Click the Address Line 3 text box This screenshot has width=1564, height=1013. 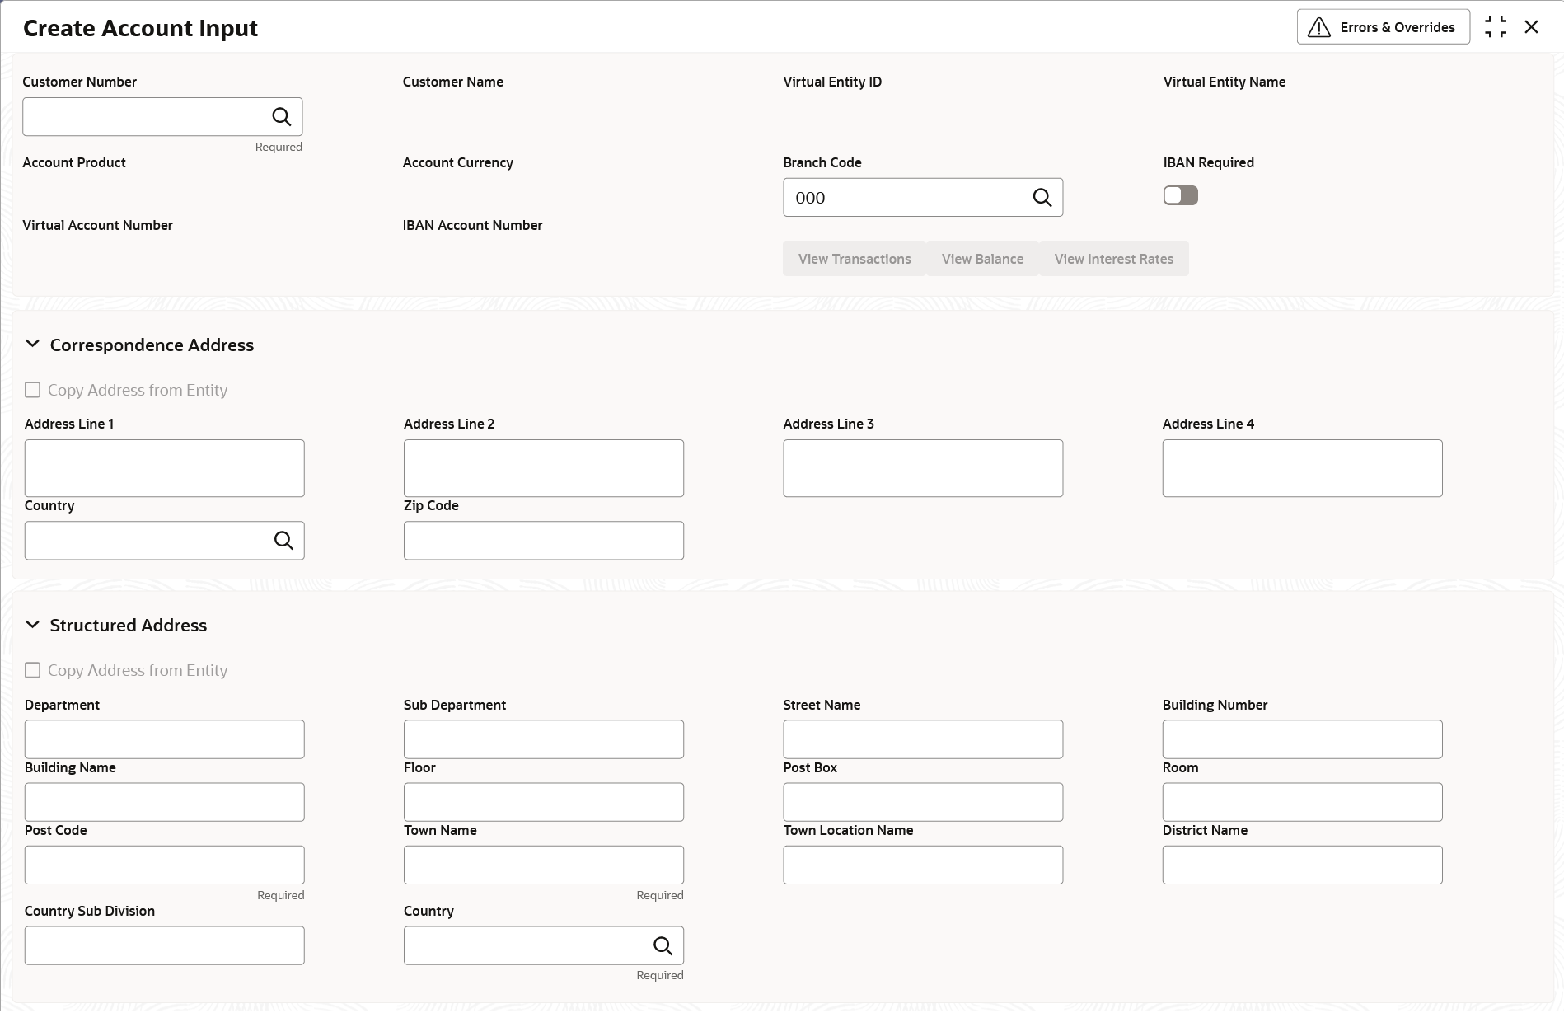point(923,468)
